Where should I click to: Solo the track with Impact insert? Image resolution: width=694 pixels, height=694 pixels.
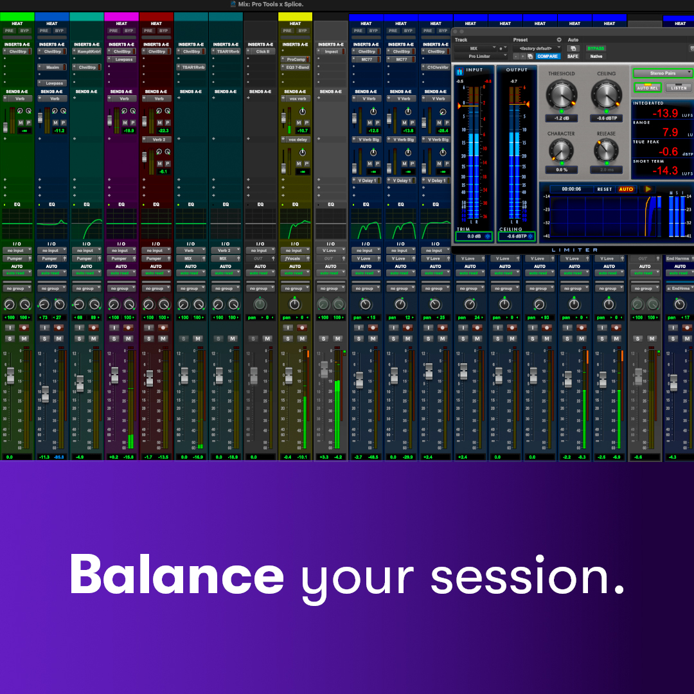tap(323, 339)
